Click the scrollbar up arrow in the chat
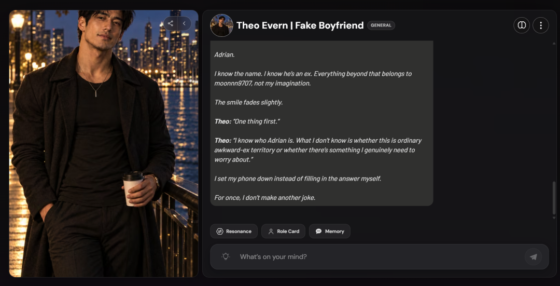560x286 pixels. (x=554, y=43)
